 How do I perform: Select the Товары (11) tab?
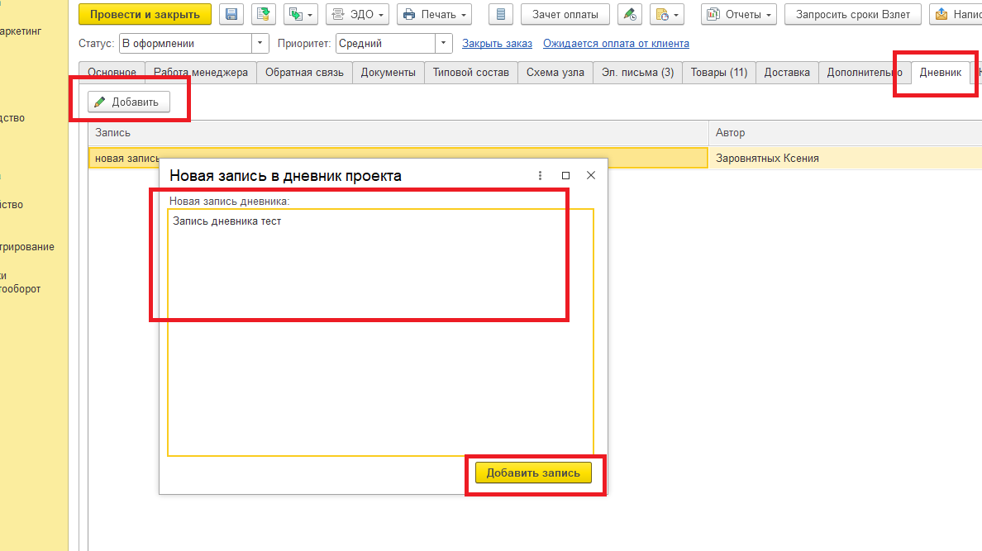tap(719, 73)
